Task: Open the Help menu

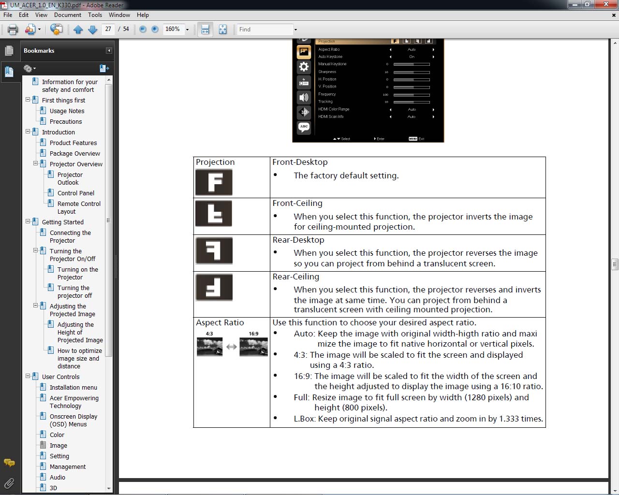Action: [143, 15]
